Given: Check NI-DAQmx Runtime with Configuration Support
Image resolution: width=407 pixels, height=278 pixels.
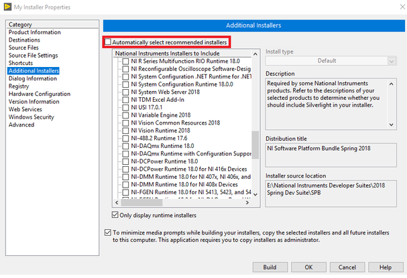Looking at the screenshot, I should pos(125,154).
